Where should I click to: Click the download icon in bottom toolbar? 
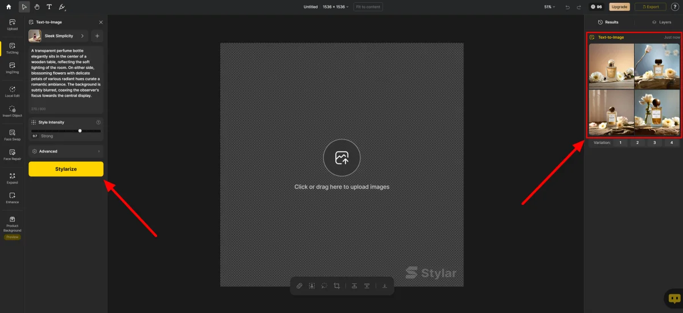coord(385,286)
